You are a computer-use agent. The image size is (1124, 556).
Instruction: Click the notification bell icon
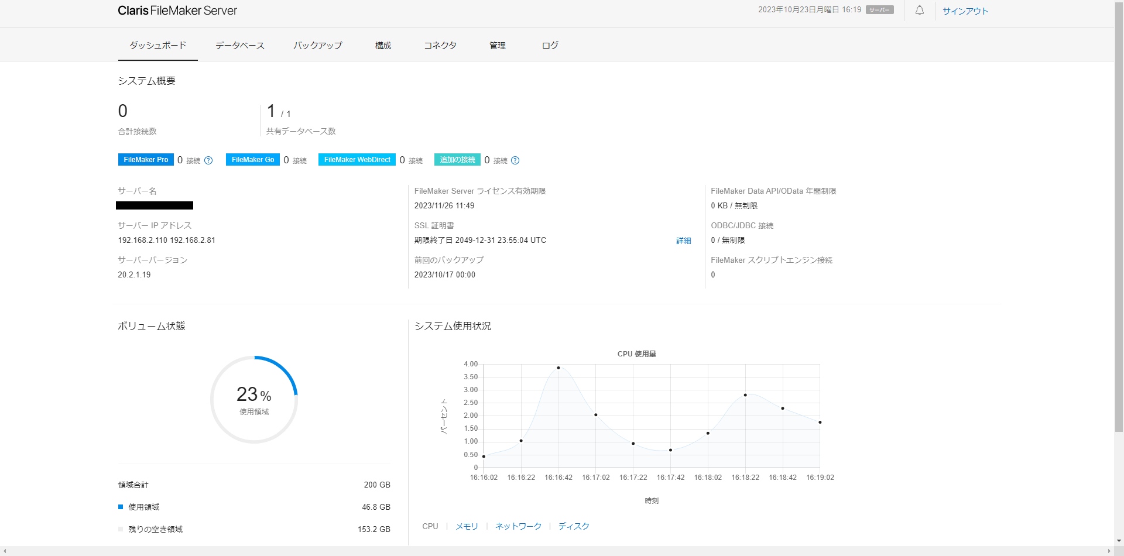coord(920,11)
